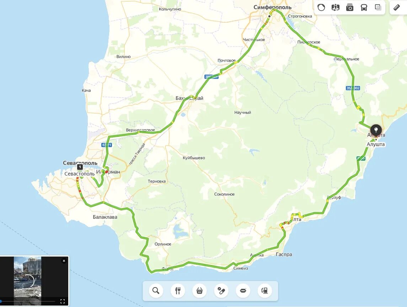407x307 pixels.
Task: Find restaurants with fork and knife icon
Action: pyautogui.click(x=178, y=291)
